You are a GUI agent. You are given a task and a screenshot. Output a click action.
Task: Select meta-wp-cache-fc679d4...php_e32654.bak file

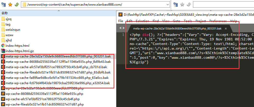(x=58, y=83)
